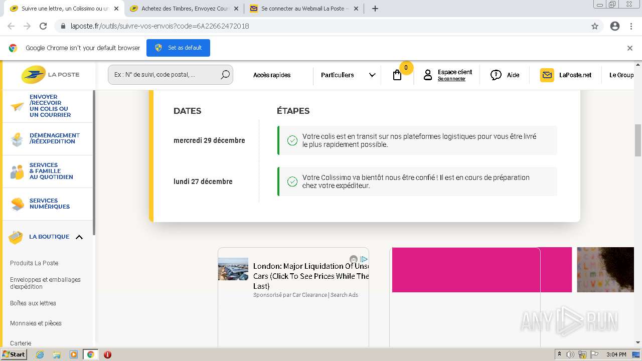The width and height of the screenshot is (642, 361).
Task: Click the address bar URL
Action: pos(159,26)
